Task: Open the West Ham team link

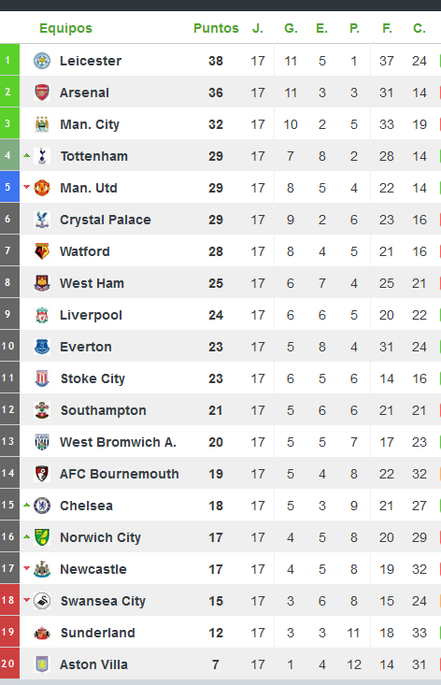Action: [x=92, y=283]
